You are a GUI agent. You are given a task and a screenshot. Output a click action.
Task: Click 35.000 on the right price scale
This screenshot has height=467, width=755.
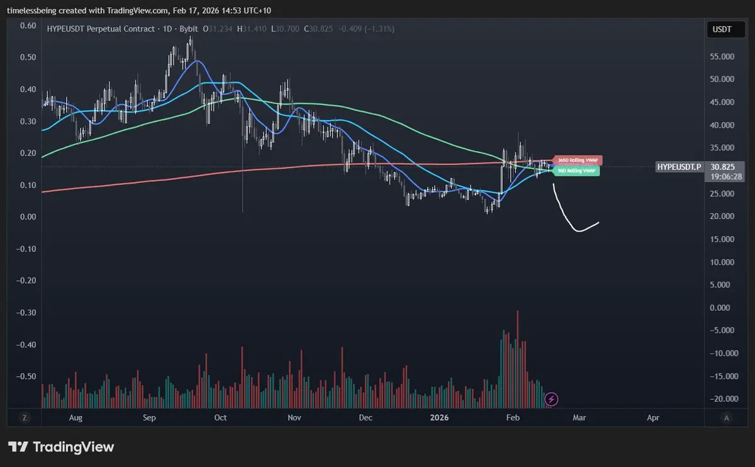(722, 148)
